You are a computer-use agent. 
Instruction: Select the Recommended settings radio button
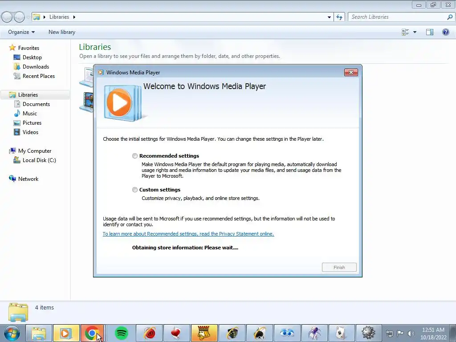click(134, 156)
